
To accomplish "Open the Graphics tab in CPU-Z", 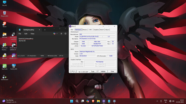I will click(x=96, y=30).
